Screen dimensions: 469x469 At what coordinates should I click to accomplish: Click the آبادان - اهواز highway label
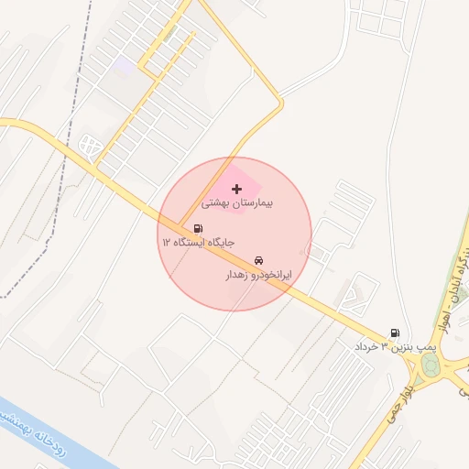click(x=455, y=295)
